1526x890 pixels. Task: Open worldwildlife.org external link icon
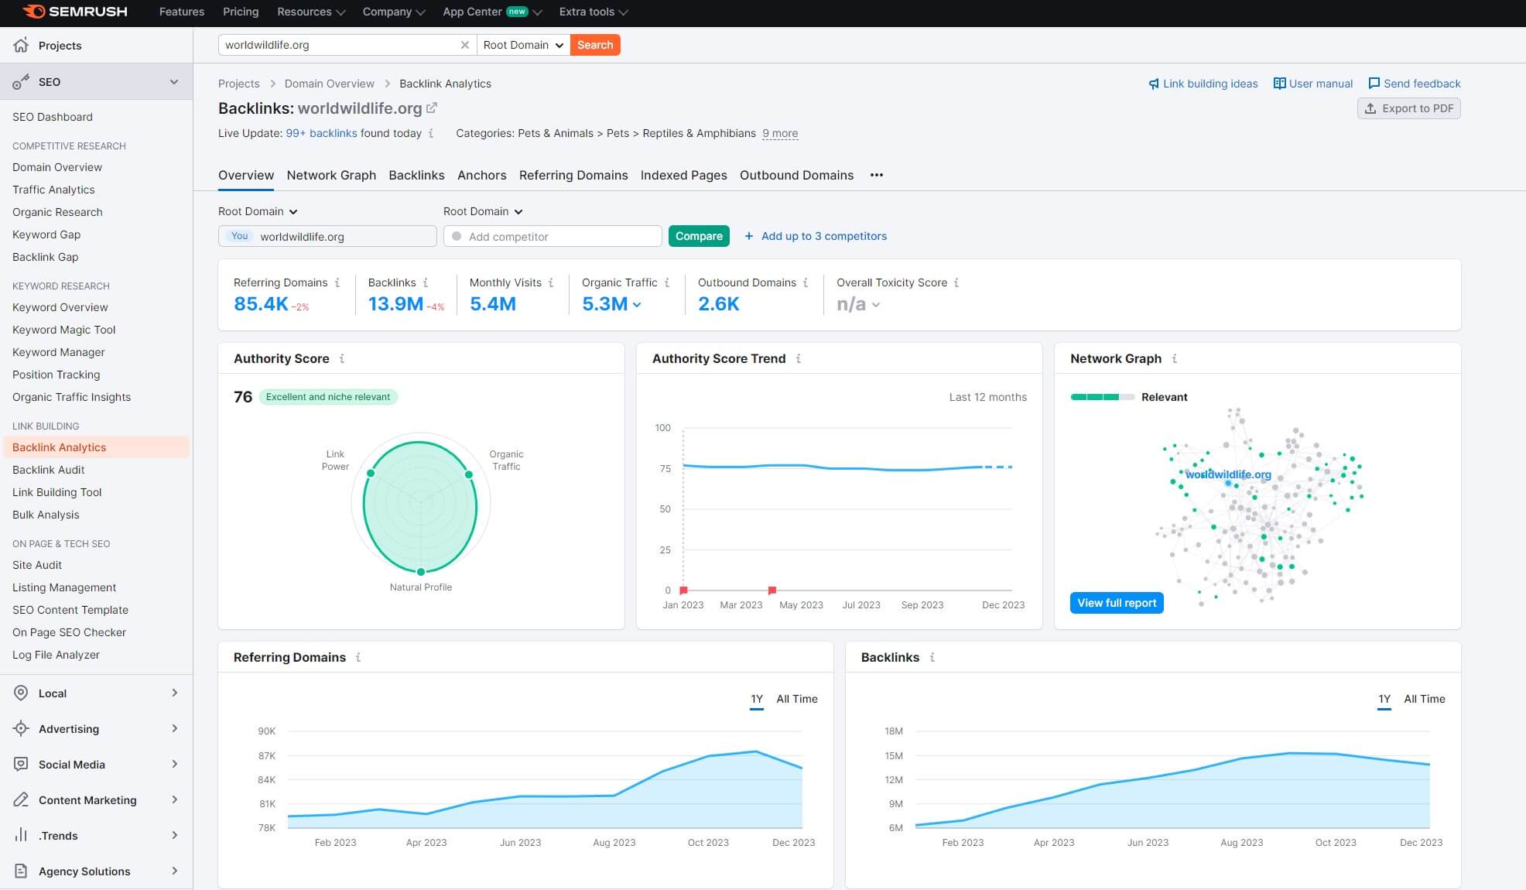[432, 108]
